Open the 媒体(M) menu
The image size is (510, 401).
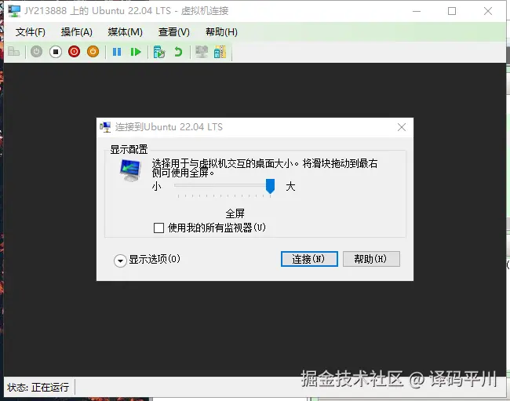pos(126,32)
